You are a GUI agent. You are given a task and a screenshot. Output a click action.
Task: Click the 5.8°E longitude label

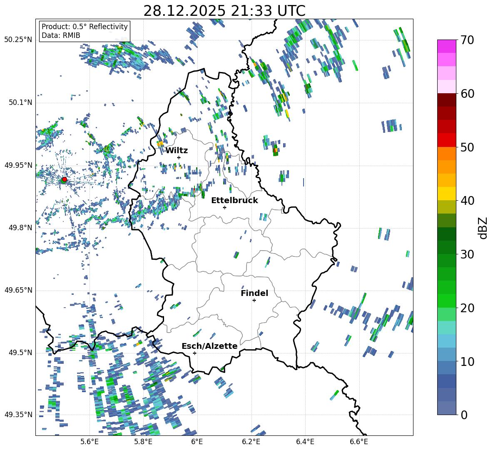pyautogui.click(x=143, y=442)
